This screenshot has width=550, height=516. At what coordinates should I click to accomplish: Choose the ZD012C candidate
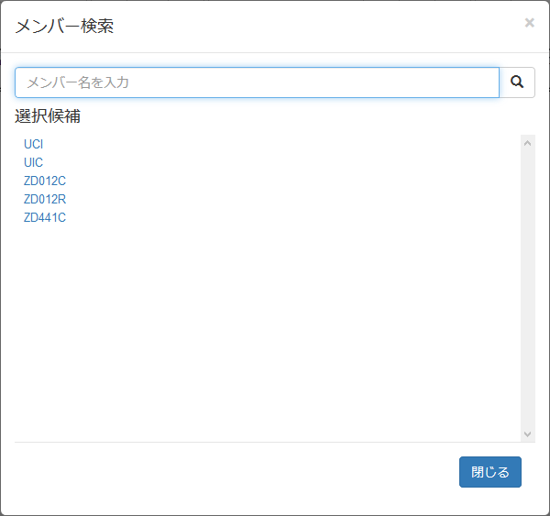[45, 181]
